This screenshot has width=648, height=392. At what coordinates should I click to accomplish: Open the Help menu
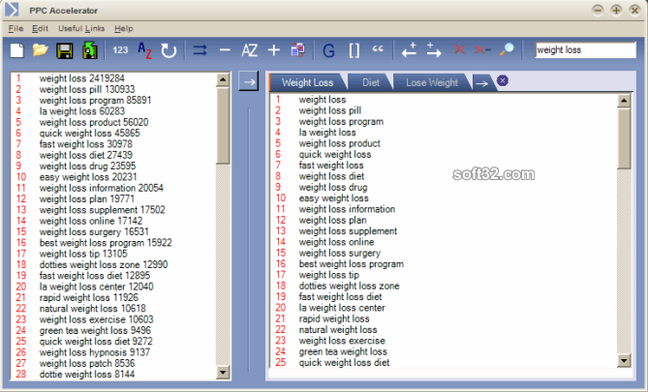point(124,28)
